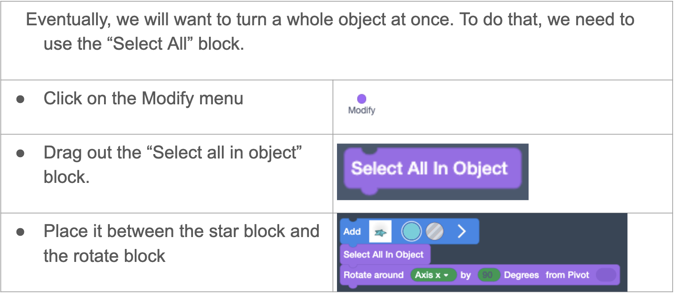Choose the cyan solid color circle
This screenshot has height=293, width=674.
click(412, 231)
